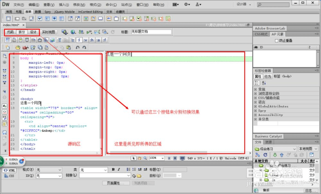
Task: Insert a button form element
Action: point(100,19)
